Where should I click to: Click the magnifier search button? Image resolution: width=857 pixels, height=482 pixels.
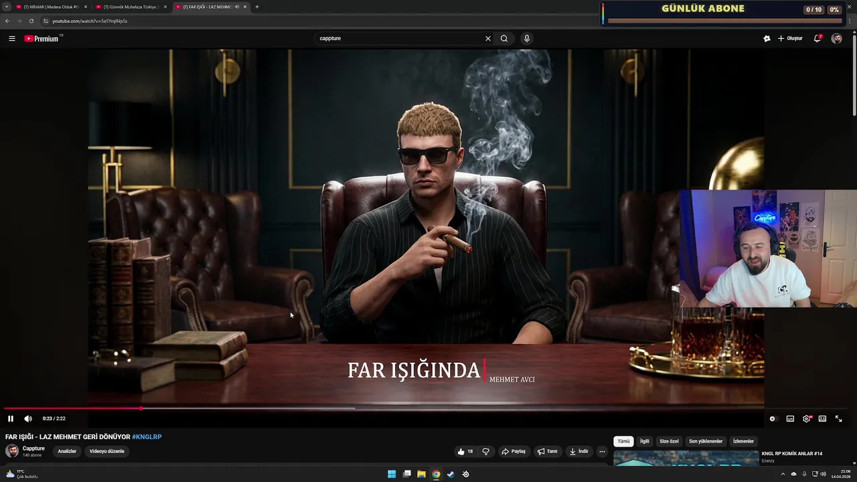pyautogui.click(x=504, y=38)
